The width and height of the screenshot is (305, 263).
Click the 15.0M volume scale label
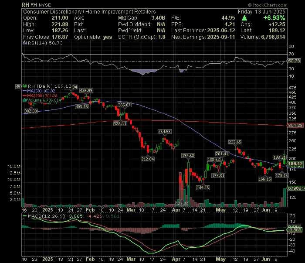click(x=14, y=167)
